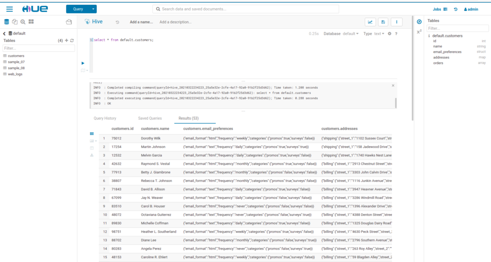Click the id 17254 cell
Image resolution: width=491 pixels, height=262 pixels.
[117, 147]
